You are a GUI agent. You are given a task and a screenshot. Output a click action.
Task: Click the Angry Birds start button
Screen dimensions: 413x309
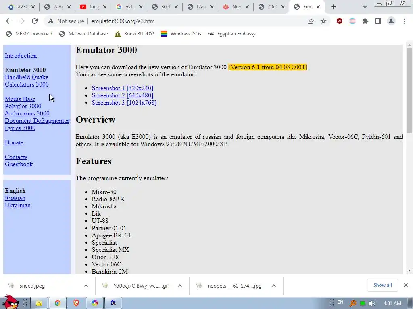click(10, 303)
